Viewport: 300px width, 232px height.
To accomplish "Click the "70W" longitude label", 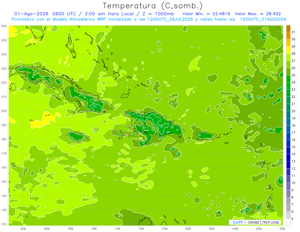I will pyautogui.click(x=164, y=228).
